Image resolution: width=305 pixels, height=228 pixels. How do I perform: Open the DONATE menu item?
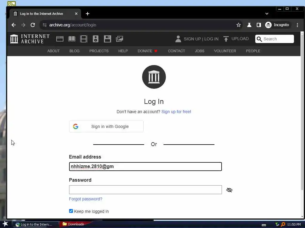pos(147,51)
